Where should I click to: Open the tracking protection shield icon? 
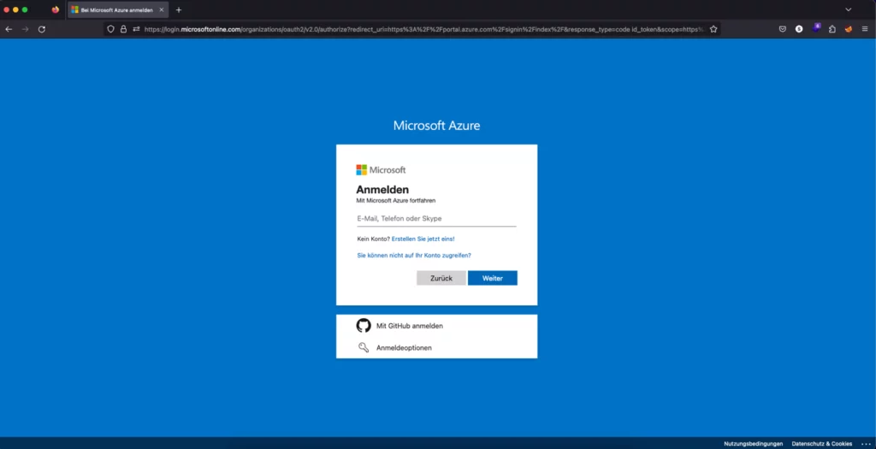[x=110, y=29]
